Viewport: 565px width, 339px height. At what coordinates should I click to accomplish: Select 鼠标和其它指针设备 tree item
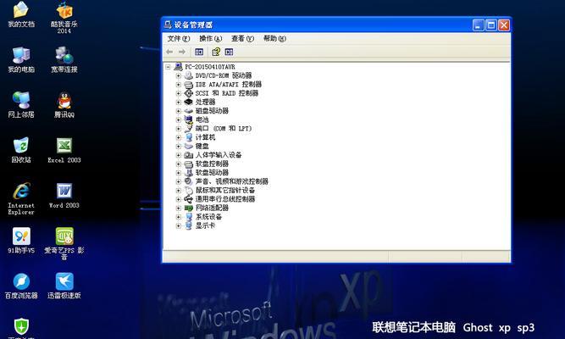(x=224, y=191)
